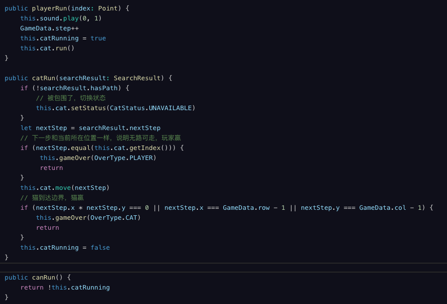Click 'return !this.catRunning' line
Viewport: 447px width, 304px height.
click(x=65, y=288)
